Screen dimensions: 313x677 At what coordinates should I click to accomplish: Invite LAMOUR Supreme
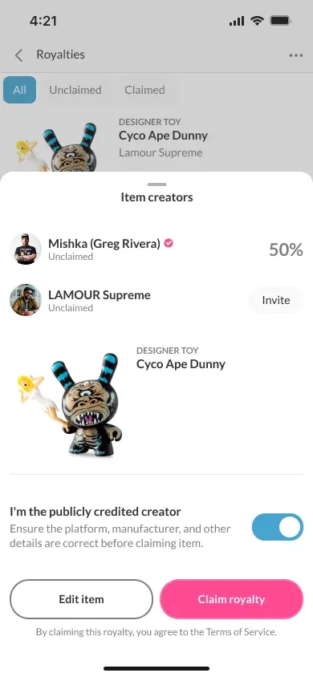[276, 300]
